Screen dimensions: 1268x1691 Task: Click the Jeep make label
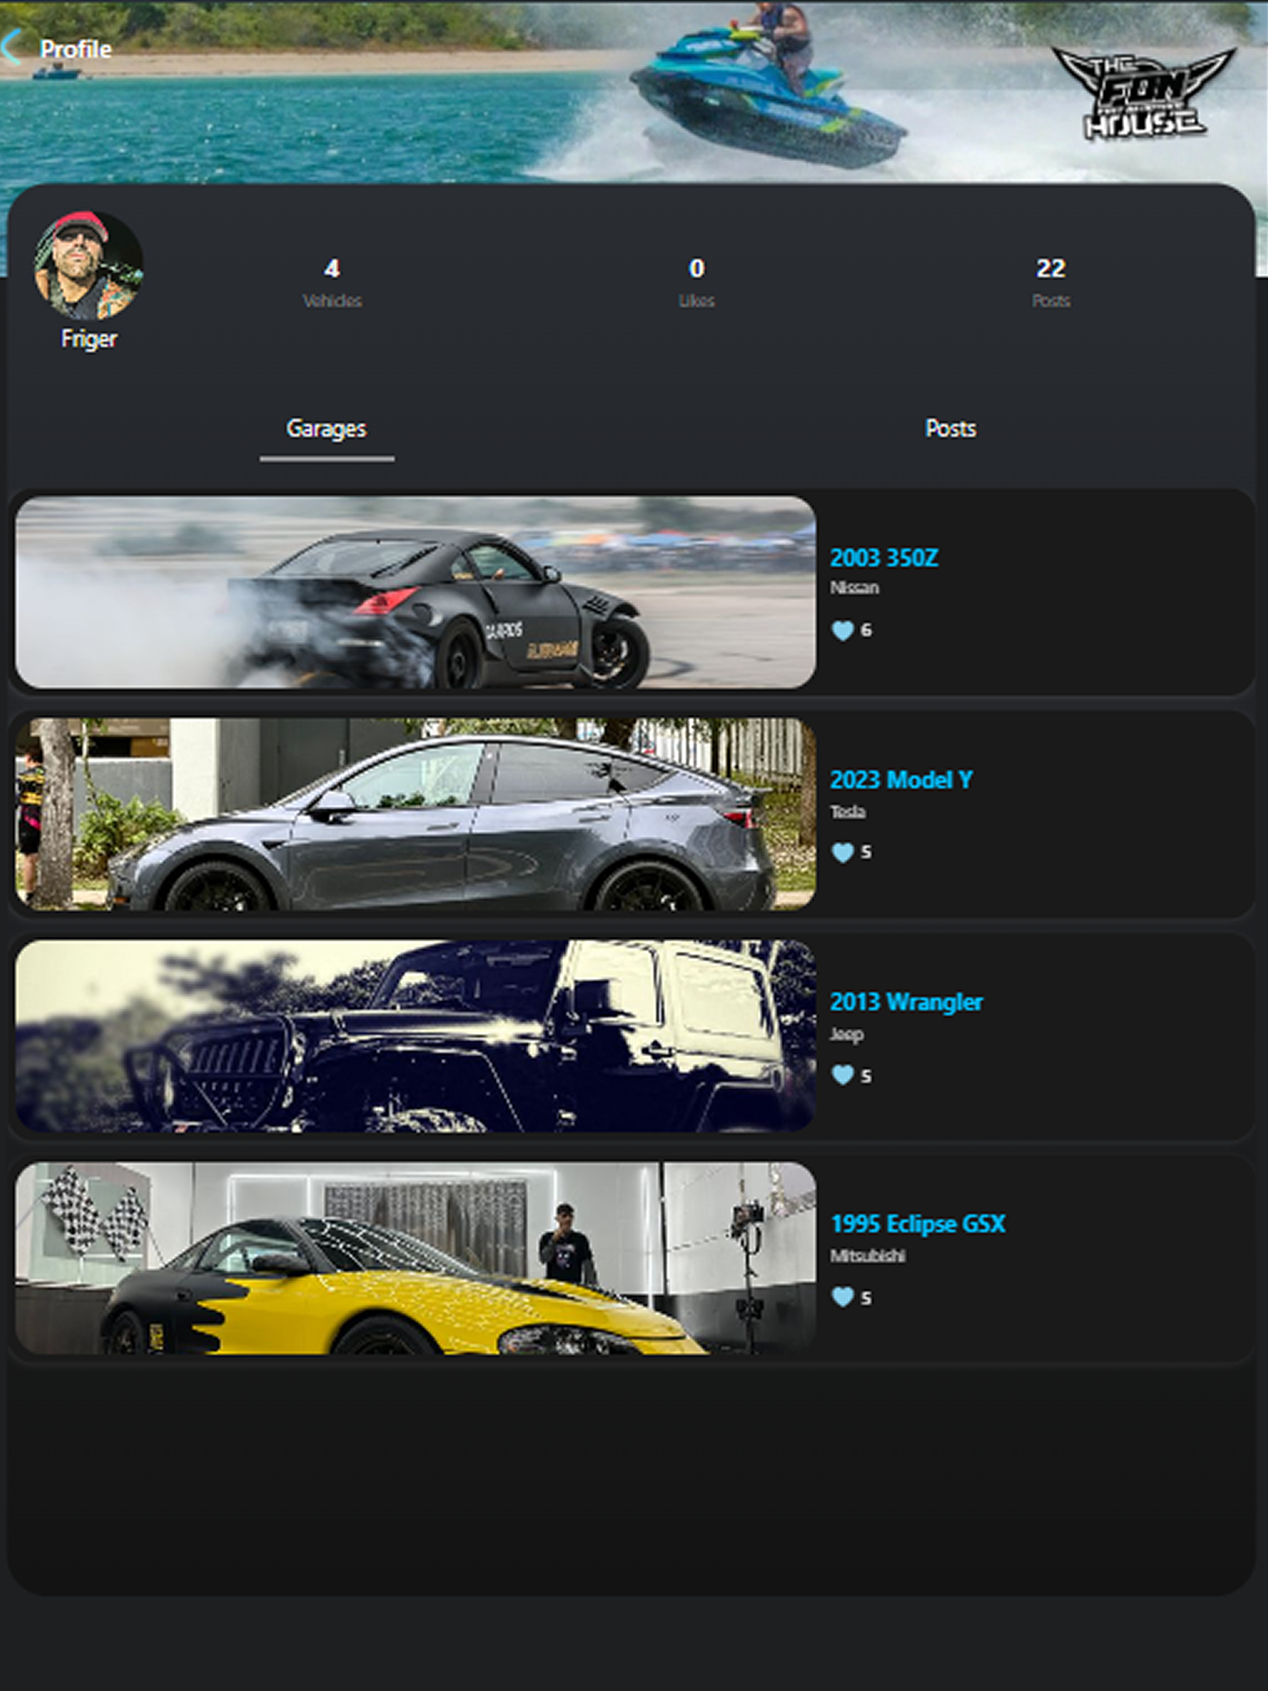pyautogui.click(x=847, y=1034)
